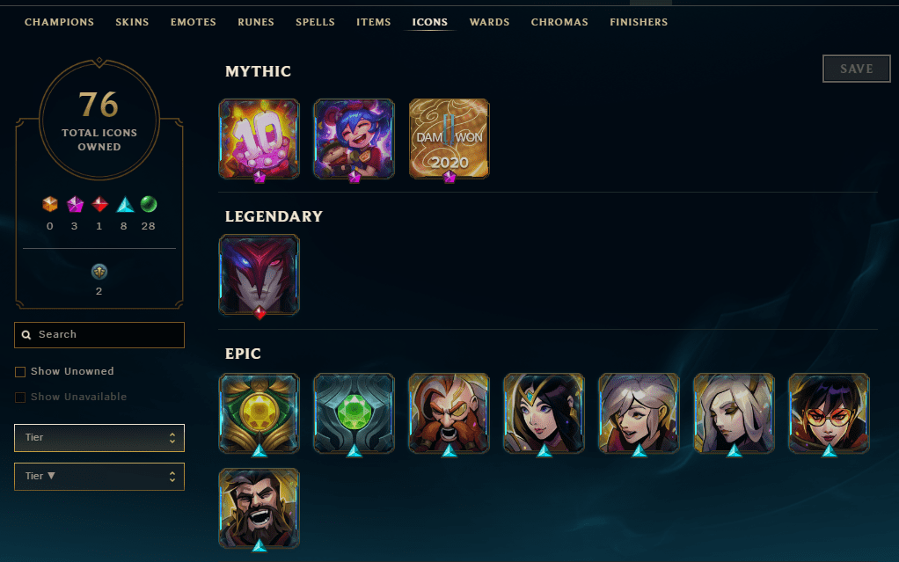
Task: Open the Chromas tab
Action: (x=559, y=22)
